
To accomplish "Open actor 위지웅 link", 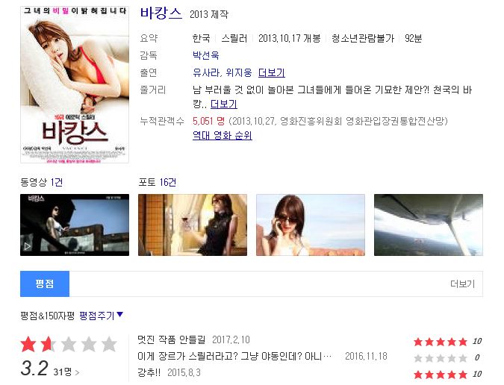I will (239, 72).
